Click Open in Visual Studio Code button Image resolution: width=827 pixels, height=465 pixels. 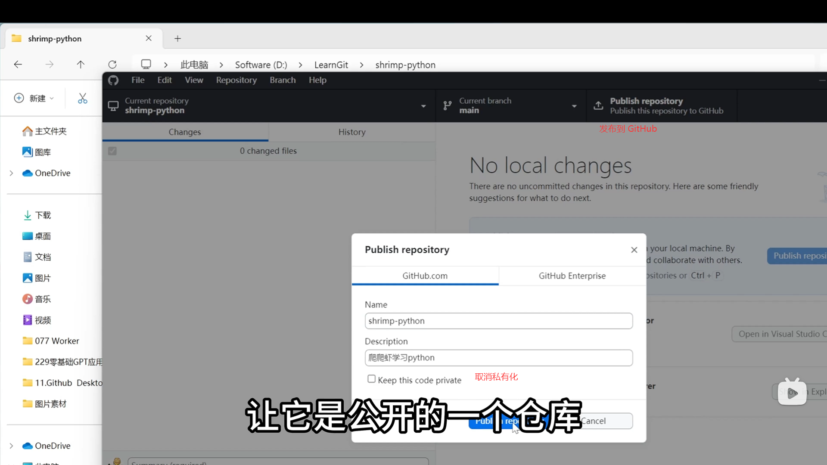tap(780, 334)
